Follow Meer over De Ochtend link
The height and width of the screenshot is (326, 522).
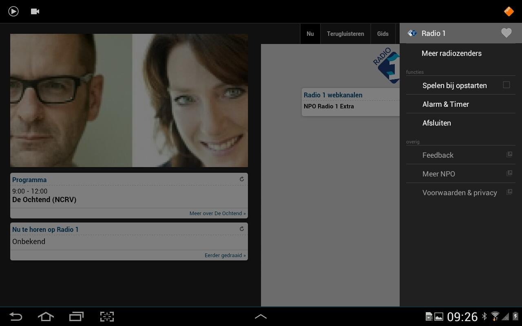(x=217, y=213)
